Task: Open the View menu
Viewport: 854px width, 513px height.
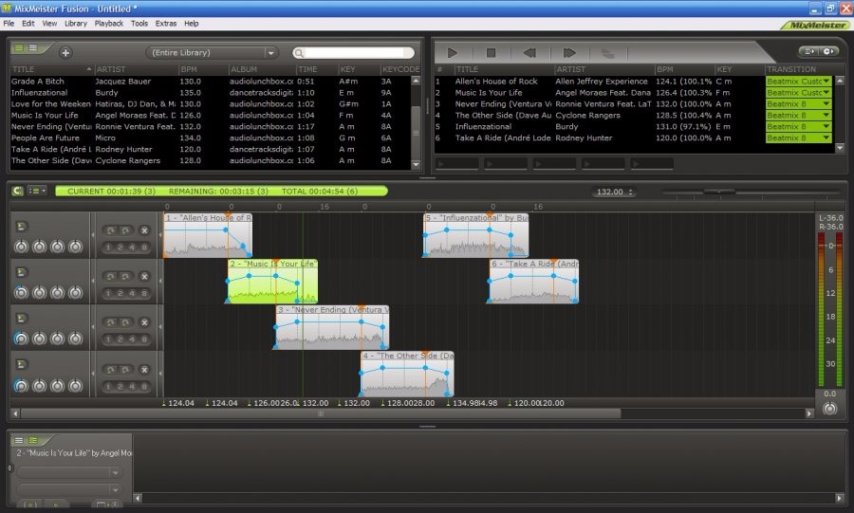Action: pos(49,24)
